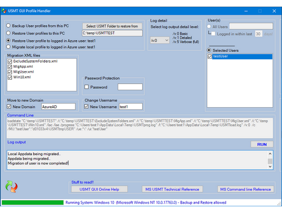Uncheck MigApp.xml migration file

10,67
